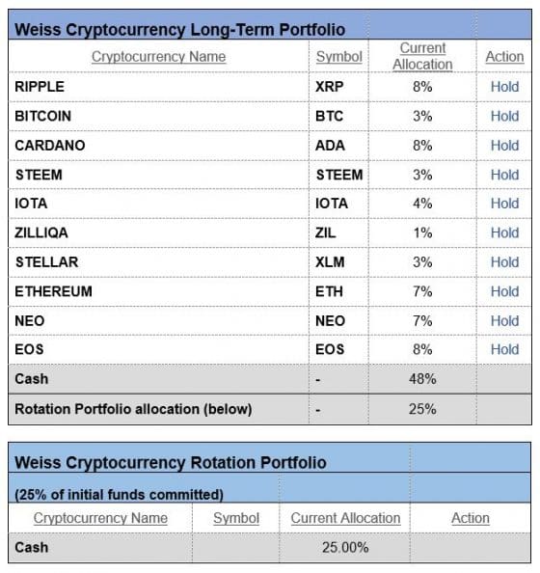This screenshot has height=573, width=540.
Task: Click the Hold link for BITCOIN
Action: (x=504, y=116)
